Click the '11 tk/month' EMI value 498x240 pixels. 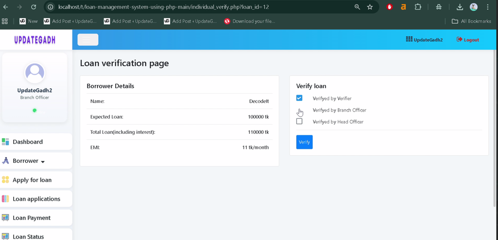tap(255, 147)
